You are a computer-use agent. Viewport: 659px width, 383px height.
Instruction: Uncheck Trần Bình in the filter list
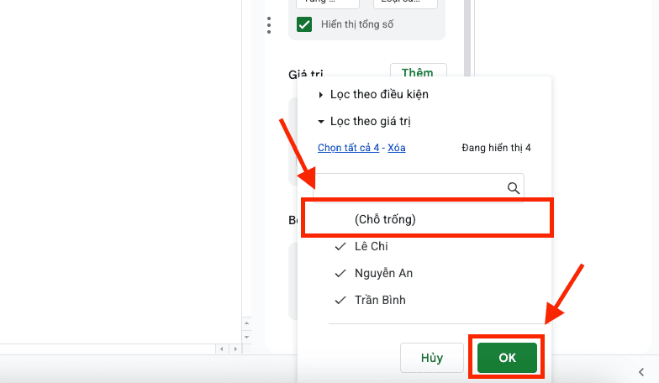370,301
